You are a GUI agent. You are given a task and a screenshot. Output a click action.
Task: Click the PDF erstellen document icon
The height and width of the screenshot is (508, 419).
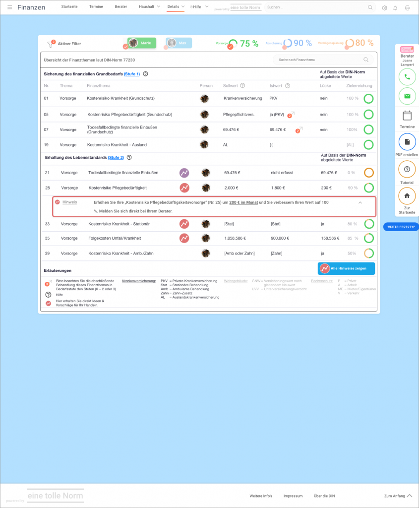click(x=407, y=142)
